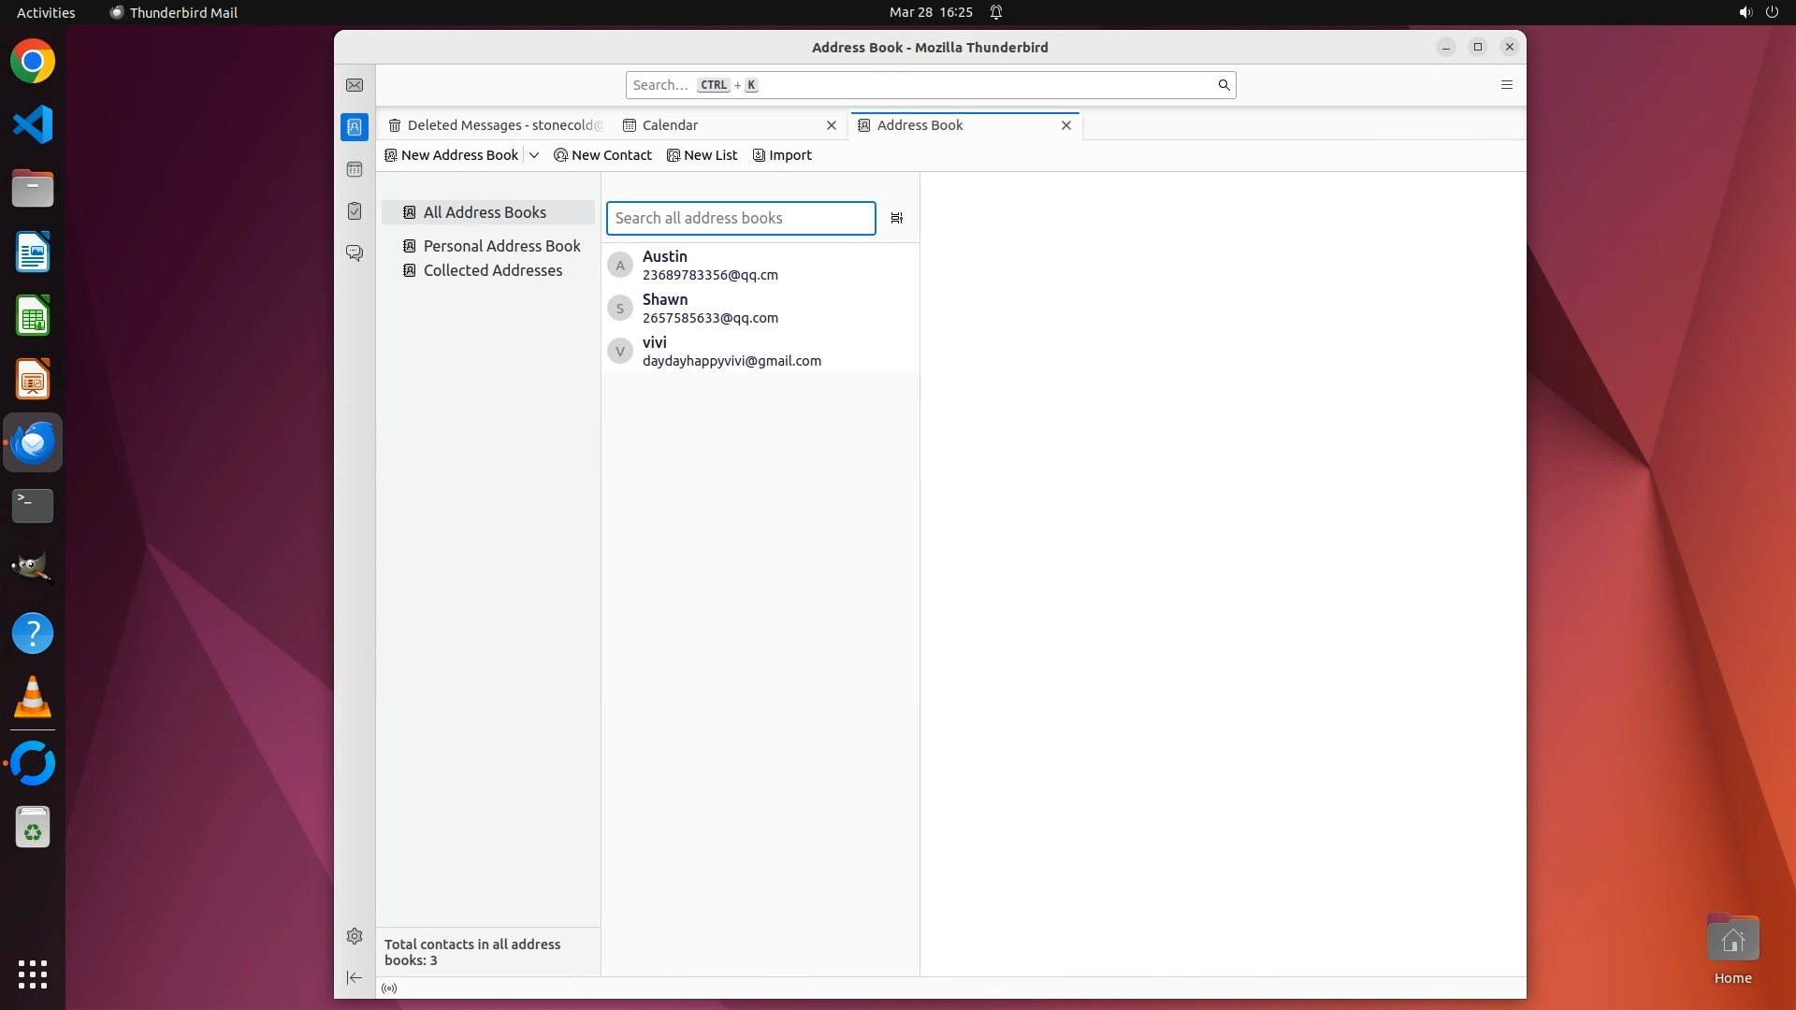This screenshot has width=1796, height=1010.
Task: Click the New List button
Action: (x=702, y=155)
